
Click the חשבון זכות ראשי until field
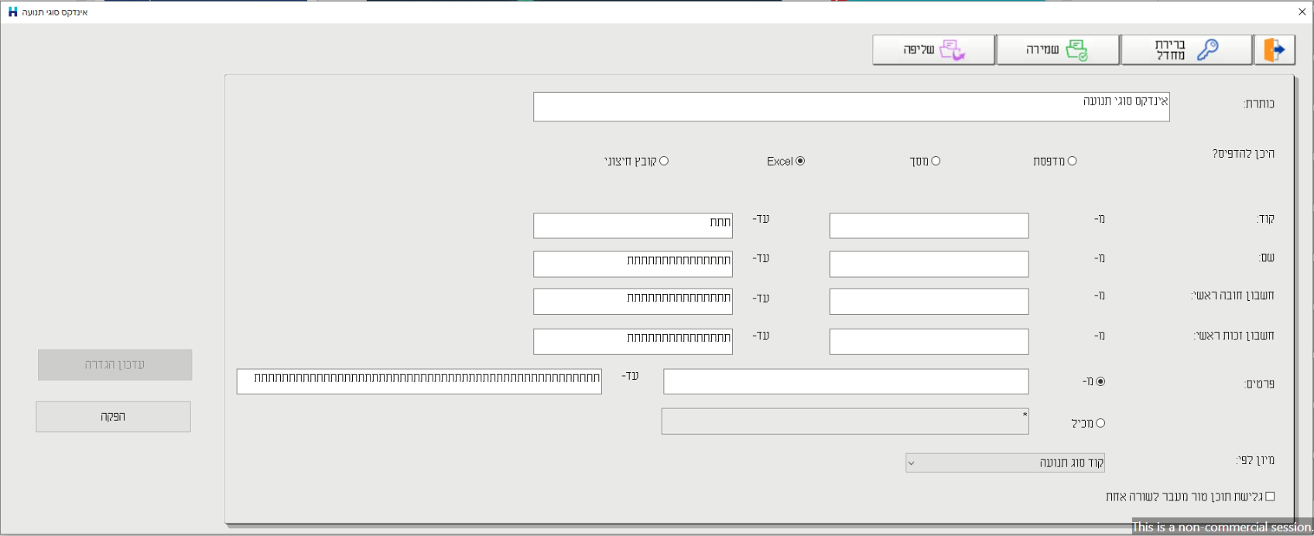pyautogui.click(x=633, y=342)
